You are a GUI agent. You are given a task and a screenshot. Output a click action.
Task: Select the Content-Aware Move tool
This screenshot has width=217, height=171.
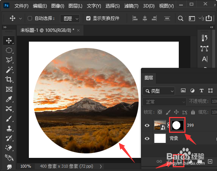9,109
